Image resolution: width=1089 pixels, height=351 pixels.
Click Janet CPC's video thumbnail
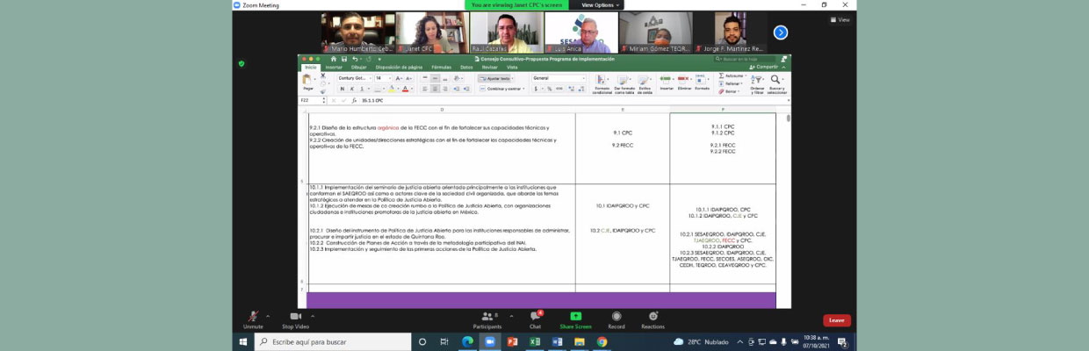(431, 32)
